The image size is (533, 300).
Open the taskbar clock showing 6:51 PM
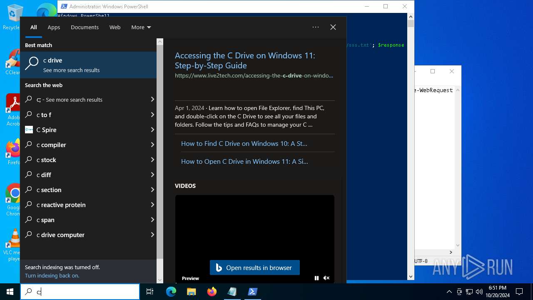click(x=498, y=292)
